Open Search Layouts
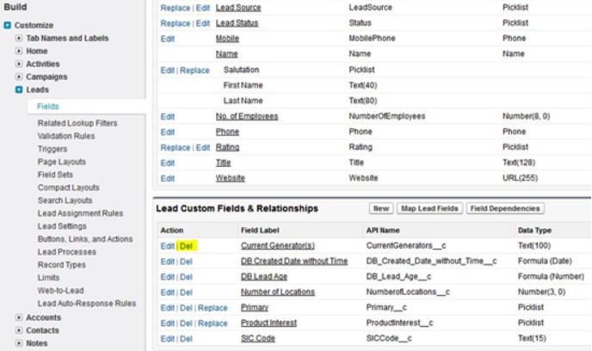Image resolution: width=592 pixels, height=351 pixels. (x=65, y=200)
